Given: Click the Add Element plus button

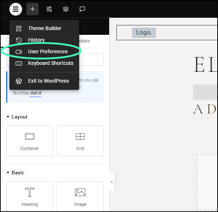Looking at the screenshot, I should point(33,9).
